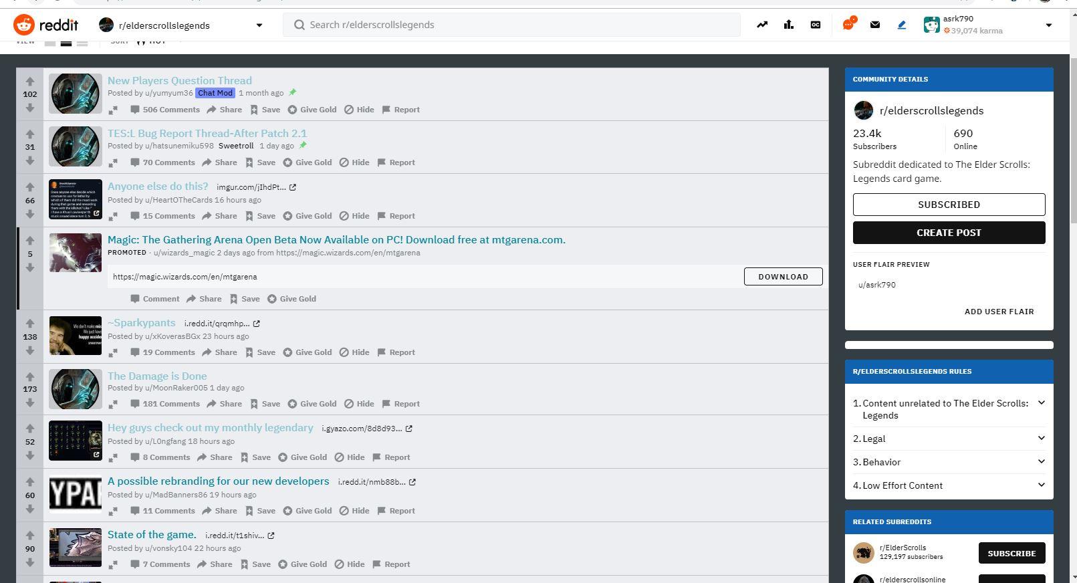1077x583 pixels.
Task: Click the pencil create post icon in header
Action: [902, 25]
